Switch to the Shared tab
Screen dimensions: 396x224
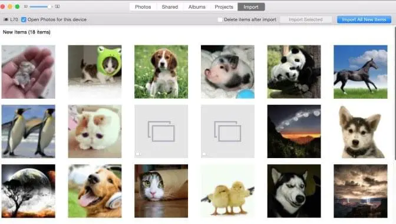(x=170, y=7)
